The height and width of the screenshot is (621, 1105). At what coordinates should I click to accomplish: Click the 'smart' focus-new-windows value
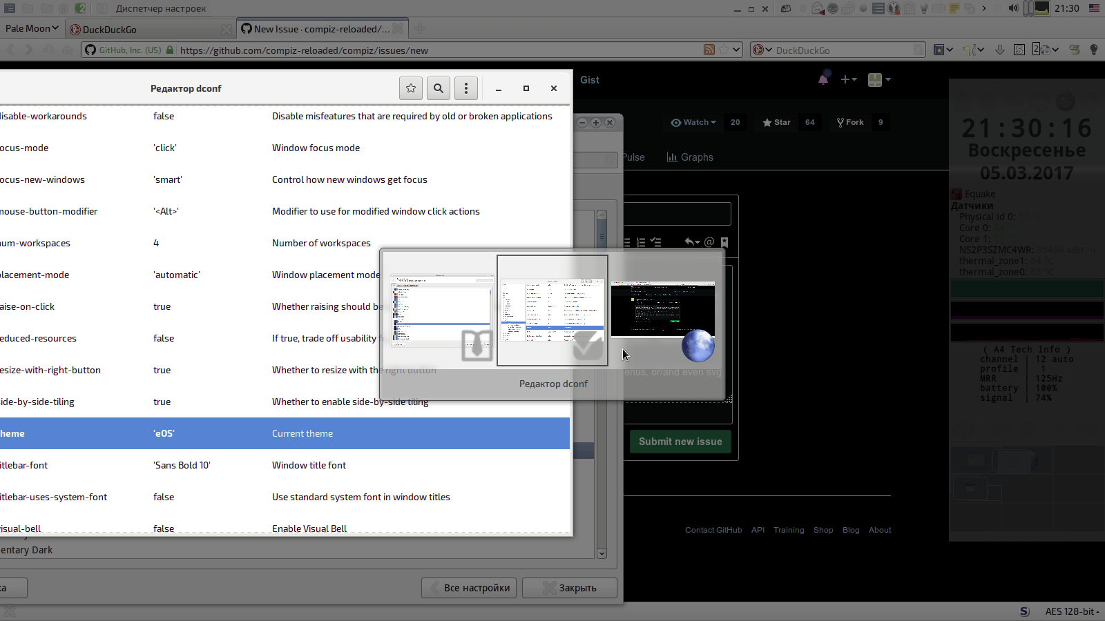[x=168, y=179]
